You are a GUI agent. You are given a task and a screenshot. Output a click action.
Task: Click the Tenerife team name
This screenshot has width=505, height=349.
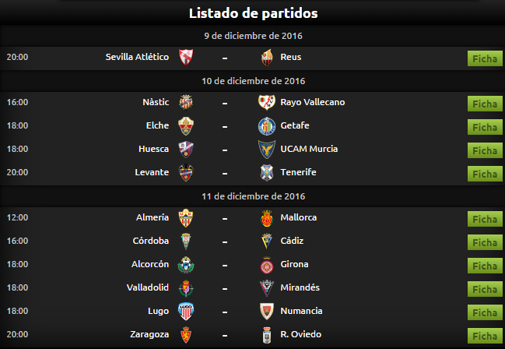(298, 172)
